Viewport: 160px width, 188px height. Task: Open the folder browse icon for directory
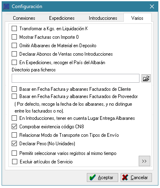(x=146, y=78)
